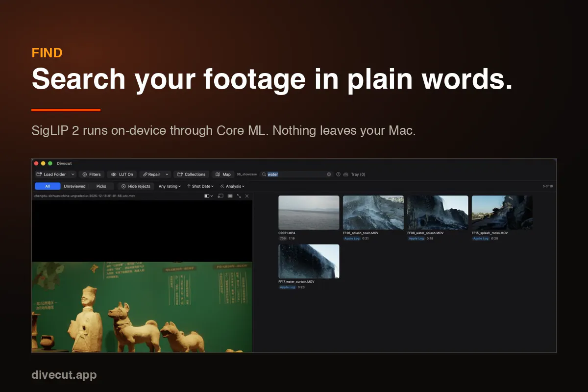Close the preview viewer
Image resolution: width=588 pixels, height=392 pixels.
tap(247, 196)
